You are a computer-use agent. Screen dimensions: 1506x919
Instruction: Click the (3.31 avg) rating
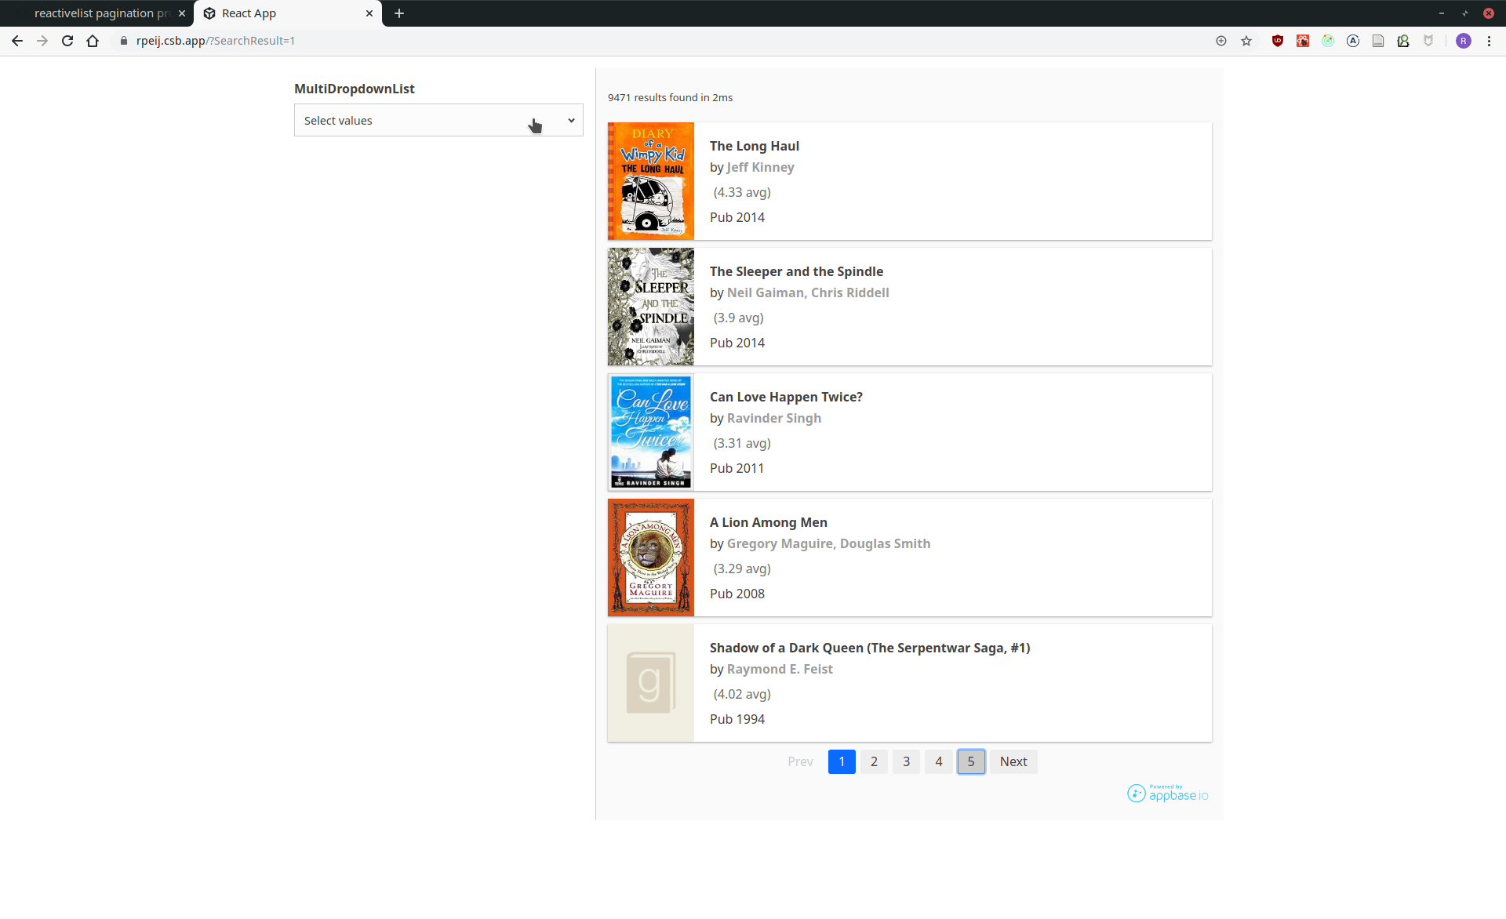pos(742,443)
